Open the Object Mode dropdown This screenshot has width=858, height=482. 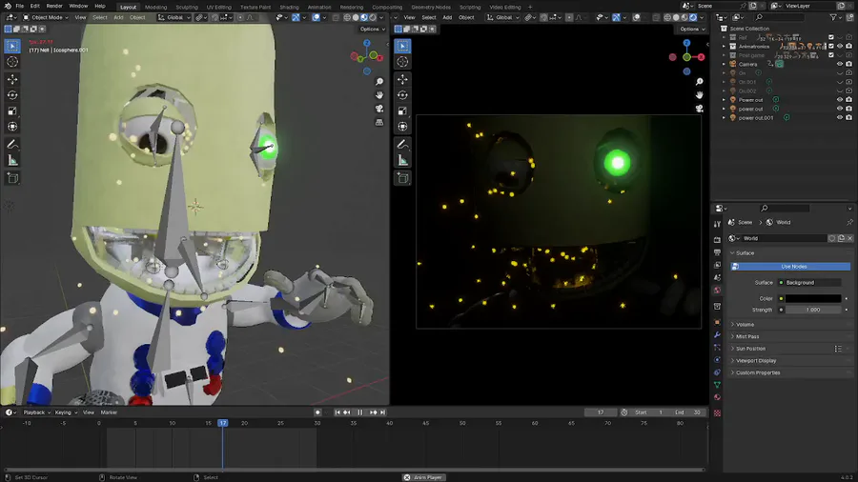coord(47,17)
